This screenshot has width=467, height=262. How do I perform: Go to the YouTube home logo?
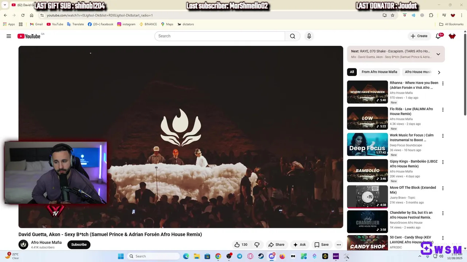[x=29, y=36]
